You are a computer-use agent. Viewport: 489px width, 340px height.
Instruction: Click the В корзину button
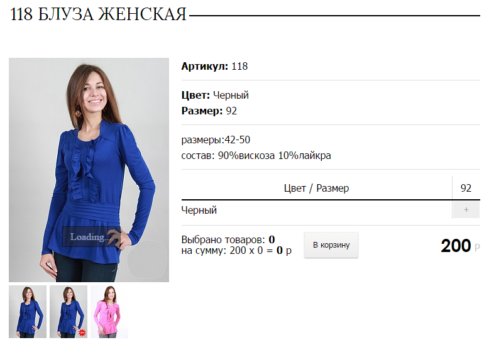tap(331, 245)
